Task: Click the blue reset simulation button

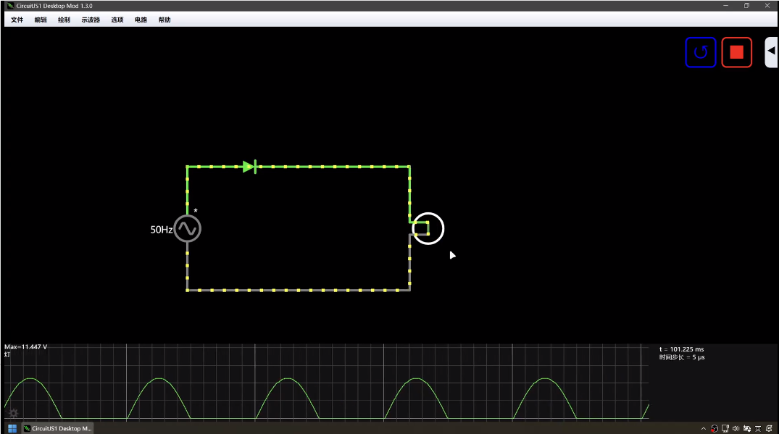Action: [x=701, y=52]
